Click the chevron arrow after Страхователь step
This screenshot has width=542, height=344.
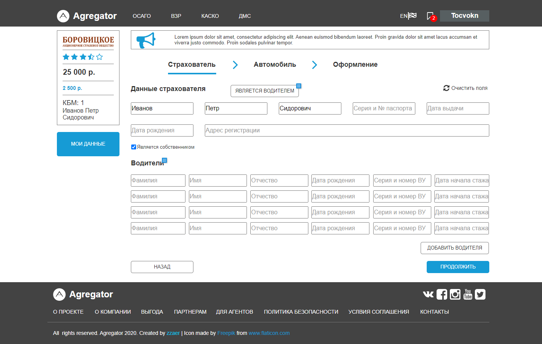click(235, 65)
